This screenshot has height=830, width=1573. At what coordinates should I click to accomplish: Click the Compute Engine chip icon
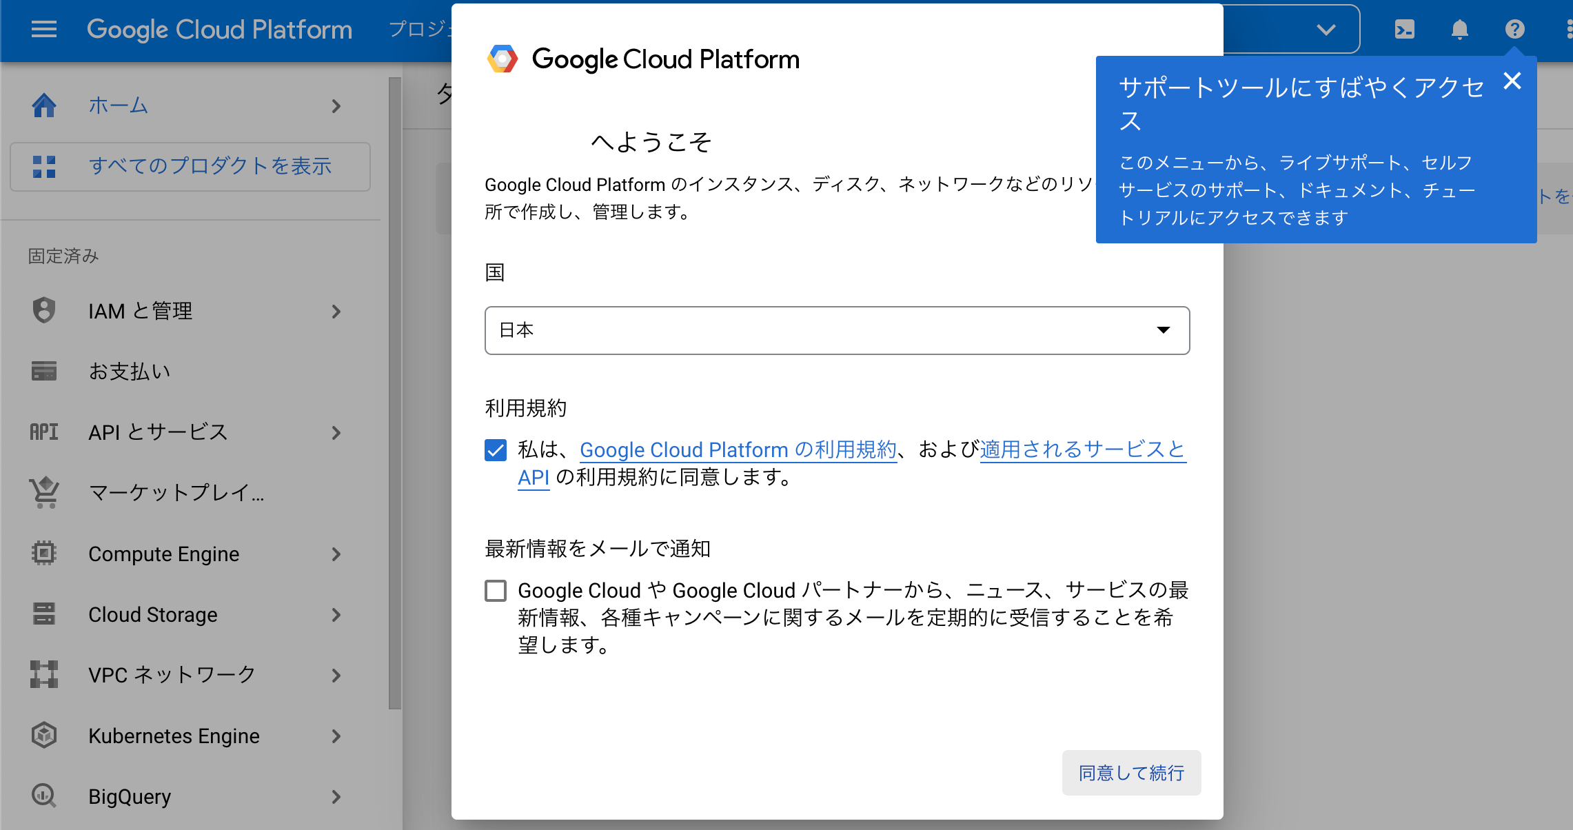point(44,553)
